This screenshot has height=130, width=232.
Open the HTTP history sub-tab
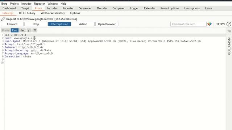(x=27, y=13)
